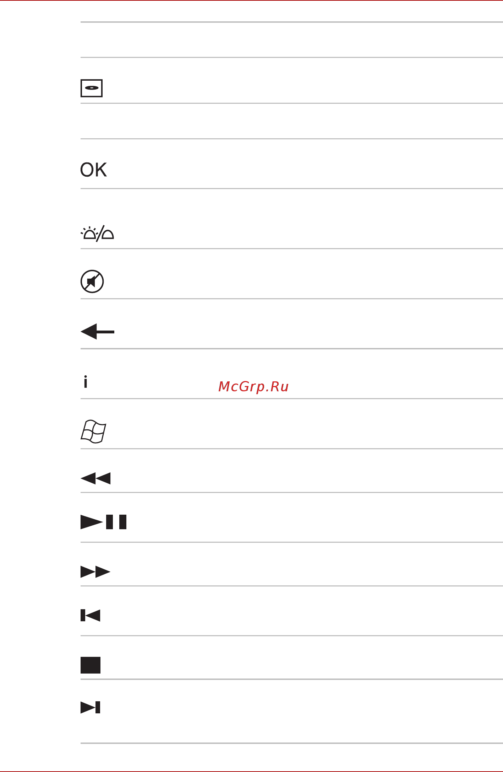This screenshot has height=772, width=503.
Task: Click the disc drive icon
Action: pos(92,88)
